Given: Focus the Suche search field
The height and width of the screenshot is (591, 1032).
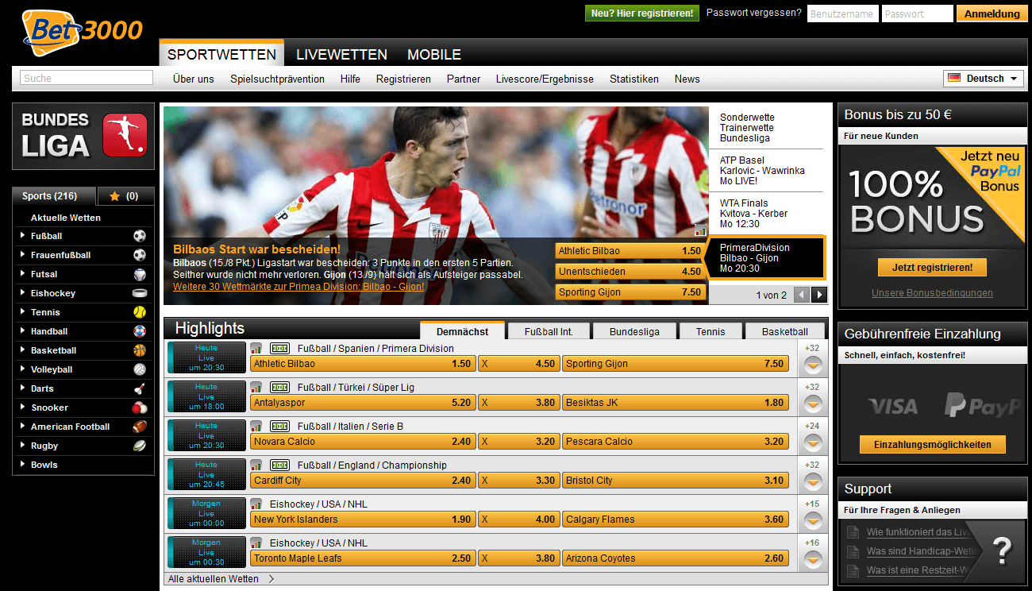Looking at the screenshot, I should click(87, 78).
